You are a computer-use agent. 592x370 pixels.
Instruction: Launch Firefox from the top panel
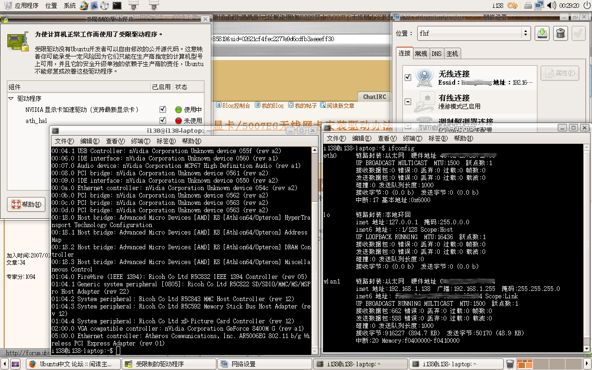[x=84, y=6]
